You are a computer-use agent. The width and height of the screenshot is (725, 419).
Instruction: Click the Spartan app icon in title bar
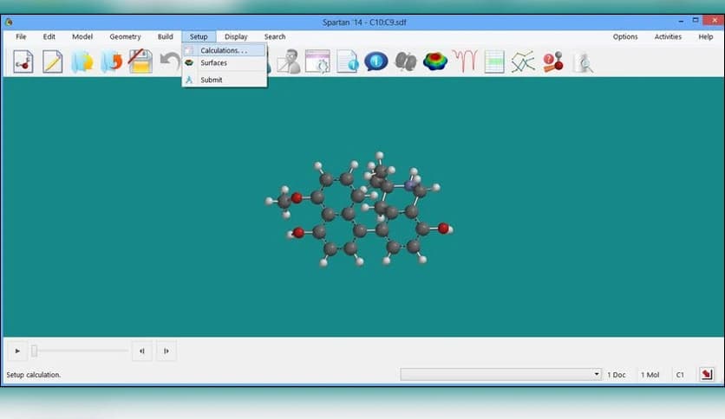click(x=9, y=23)
